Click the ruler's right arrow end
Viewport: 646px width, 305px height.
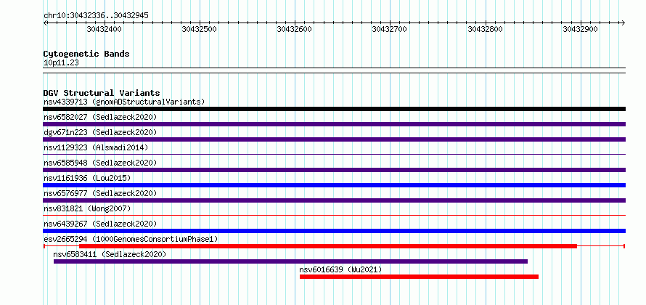[x=623, y=23]
